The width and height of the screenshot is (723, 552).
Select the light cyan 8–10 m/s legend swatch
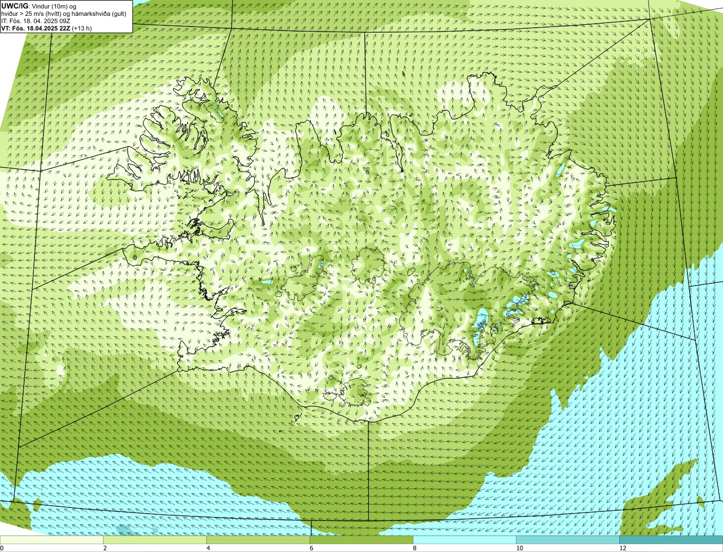coord(465,540)
